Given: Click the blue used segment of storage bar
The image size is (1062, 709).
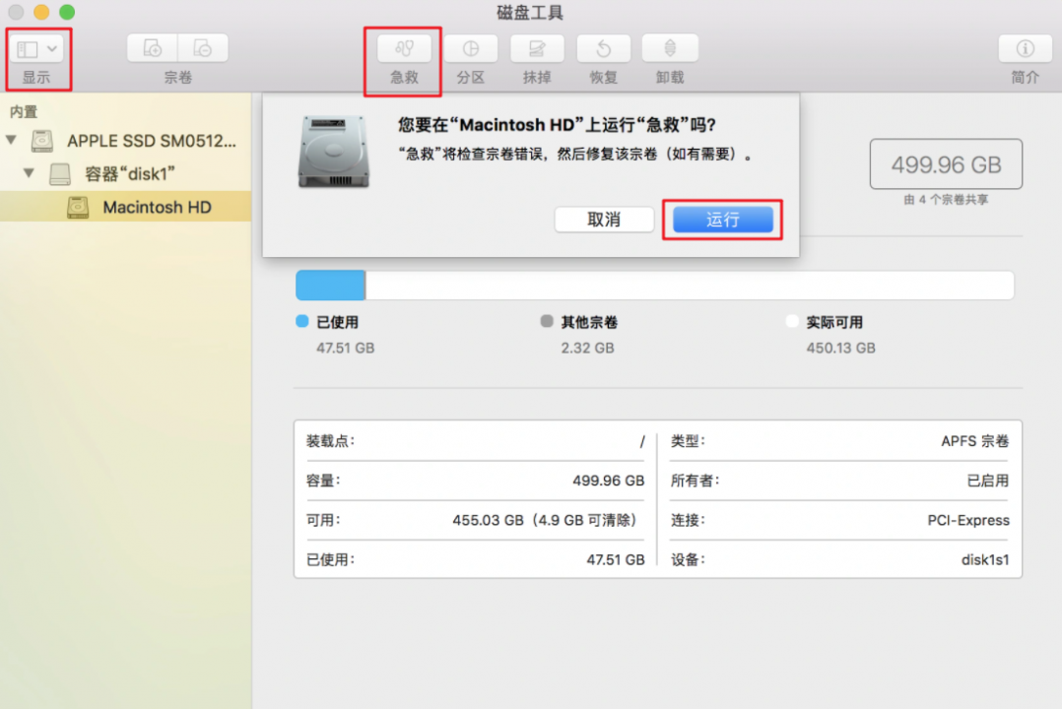Looking at the screenshot, I should [x=331, y=286].
